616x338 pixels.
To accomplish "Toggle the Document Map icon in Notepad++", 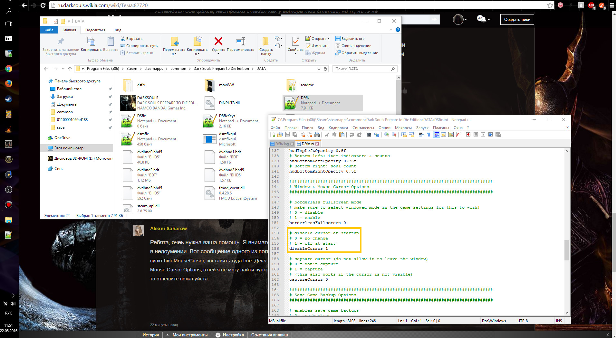I will (451, 135).
